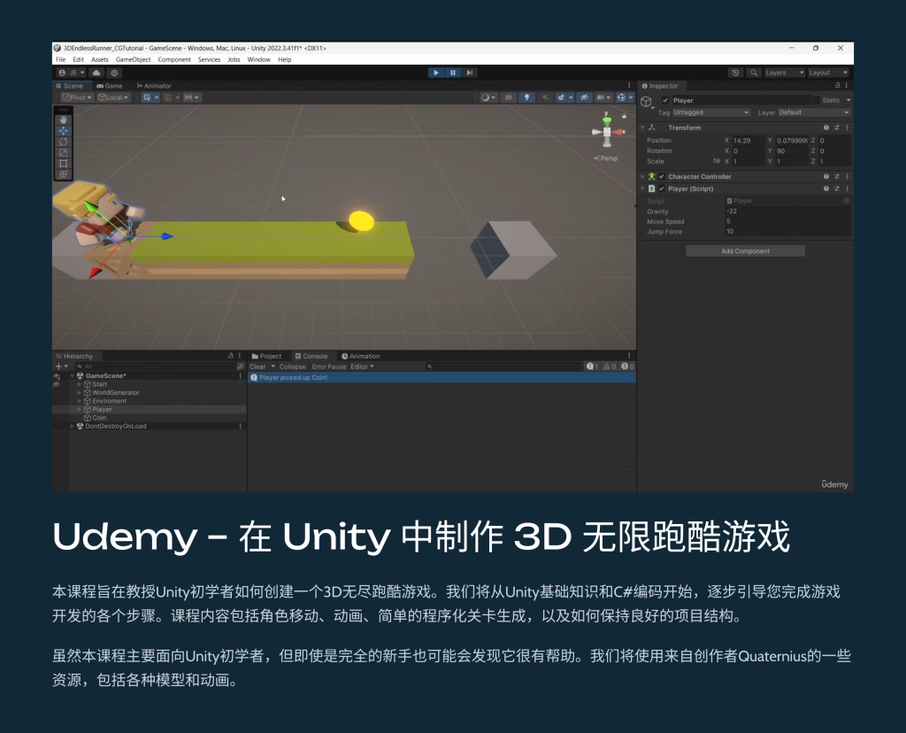
Task: Toggle Player active checkbox in Inspector
Action: [665, 100]
